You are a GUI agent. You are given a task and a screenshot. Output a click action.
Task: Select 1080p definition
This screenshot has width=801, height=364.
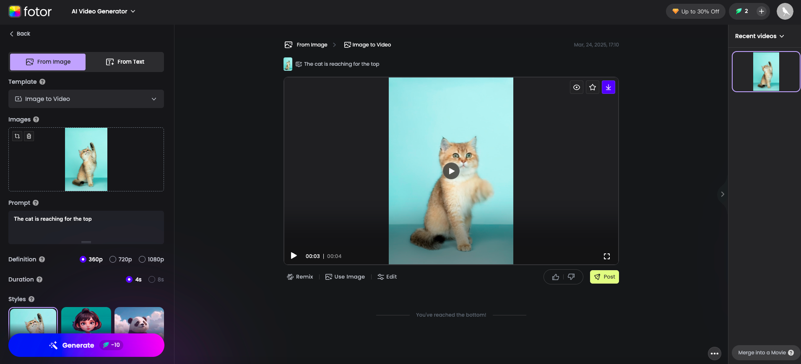pos(151,259)
